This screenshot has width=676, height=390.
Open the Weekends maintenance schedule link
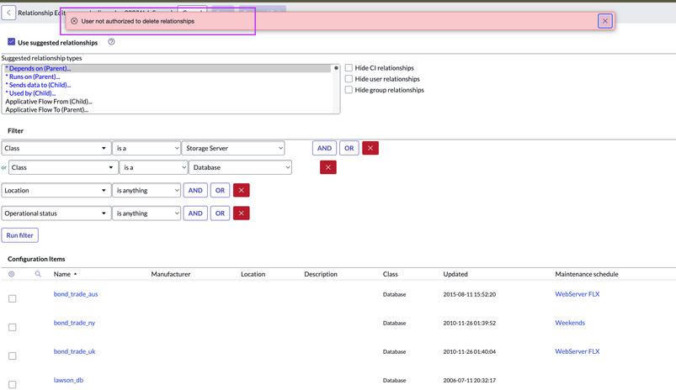[x=570, y=323]
